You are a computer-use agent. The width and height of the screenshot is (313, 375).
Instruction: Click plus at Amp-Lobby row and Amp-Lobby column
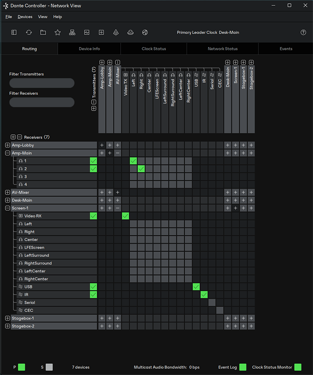tap(102, 145)
